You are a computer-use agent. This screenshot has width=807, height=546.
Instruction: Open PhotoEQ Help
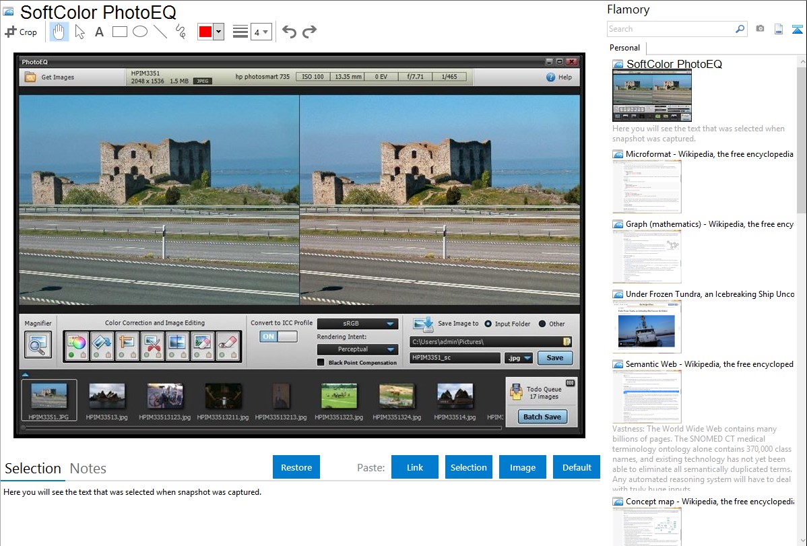point(559,77)
